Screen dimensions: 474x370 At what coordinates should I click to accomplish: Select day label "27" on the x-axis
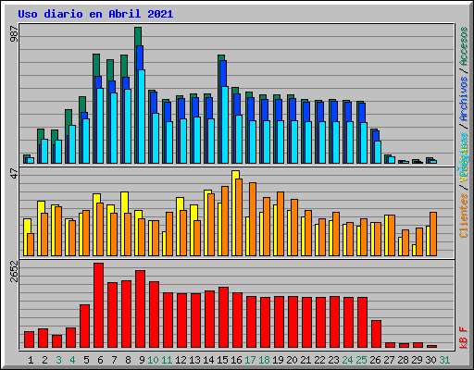pos(389,360)
